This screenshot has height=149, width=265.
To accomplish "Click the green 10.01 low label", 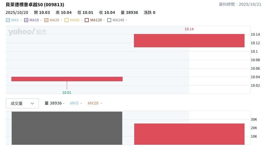I will coord(67,92).
